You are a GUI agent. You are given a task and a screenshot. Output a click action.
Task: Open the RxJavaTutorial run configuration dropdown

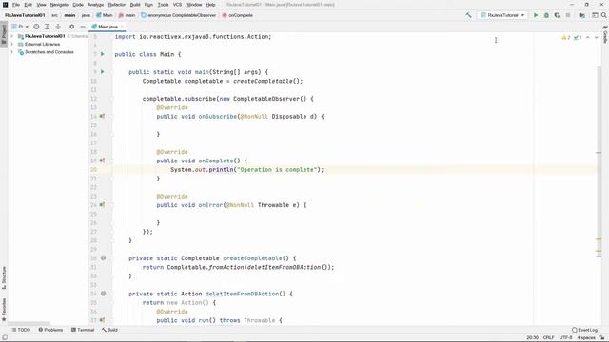502,15
